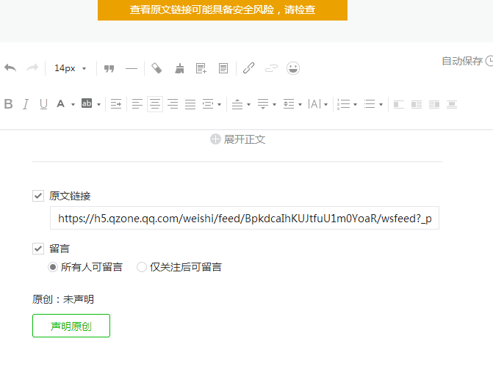Insert a hyperlink

coord(248,68)
